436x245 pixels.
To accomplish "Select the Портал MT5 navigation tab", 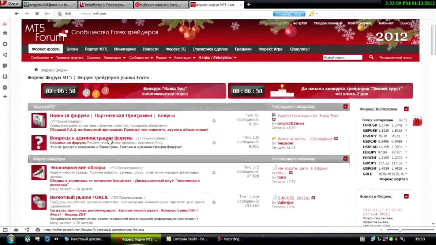I will (96, 49).
